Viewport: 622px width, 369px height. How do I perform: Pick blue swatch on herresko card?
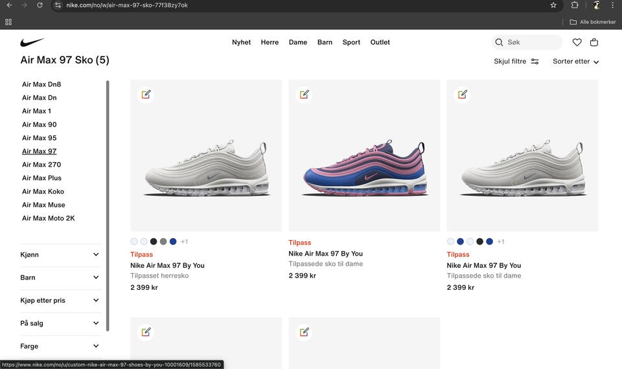tap(173, 241)
